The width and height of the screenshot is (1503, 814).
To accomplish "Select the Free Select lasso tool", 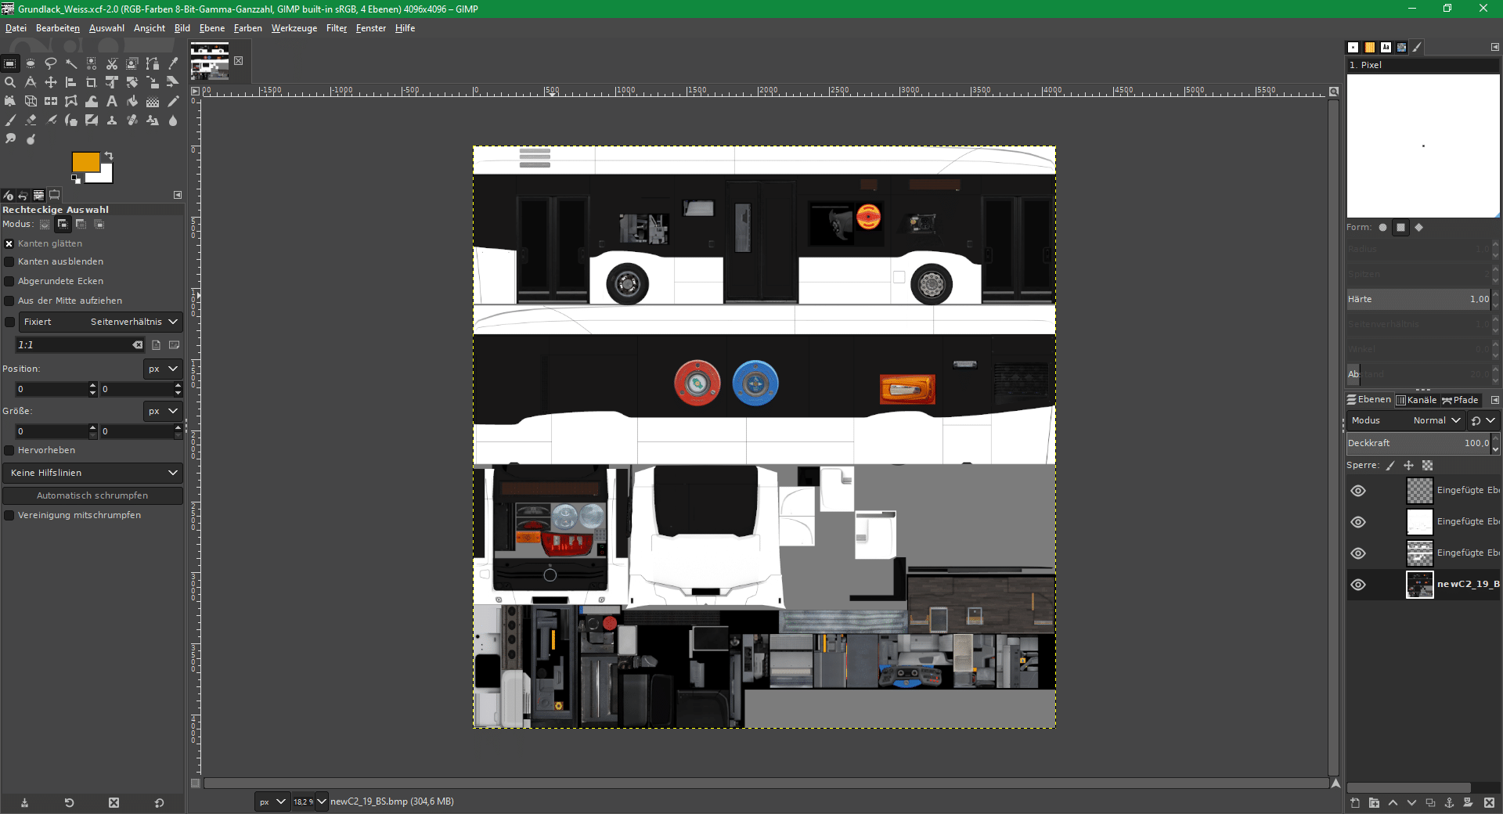I will coord(51,63).
